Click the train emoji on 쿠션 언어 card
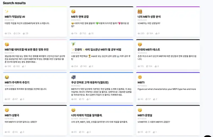Viewport: 213px width, 137px height. (x=73, y=77)
